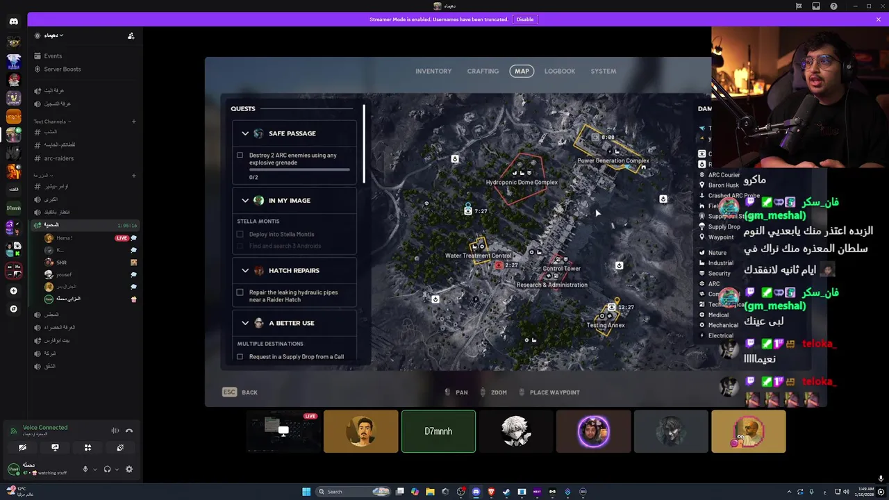The height and width of the screenshot is (500, 889).
Task: Disable Streamer Mode from the banner
Action: click(x=525, y=19)
